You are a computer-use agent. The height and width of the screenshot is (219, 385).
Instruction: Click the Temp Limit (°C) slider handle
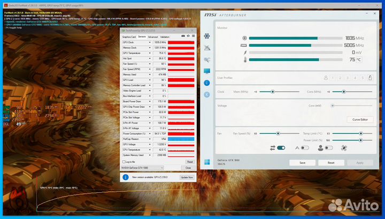(361, 133)
